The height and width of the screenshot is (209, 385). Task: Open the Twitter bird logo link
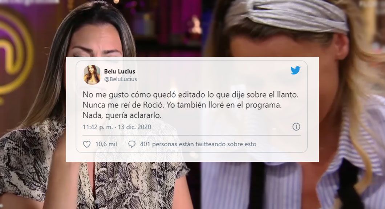pos(295,70)
